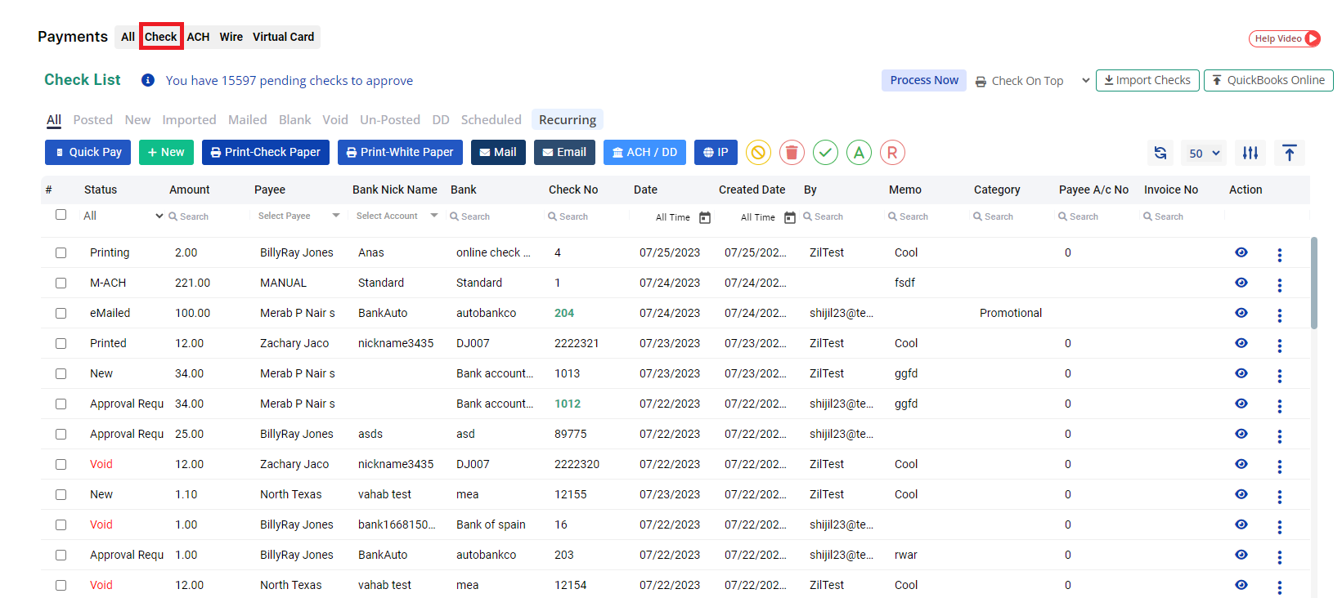
Task: Click the Import Checks button
Action: [x=1147, y=80]
